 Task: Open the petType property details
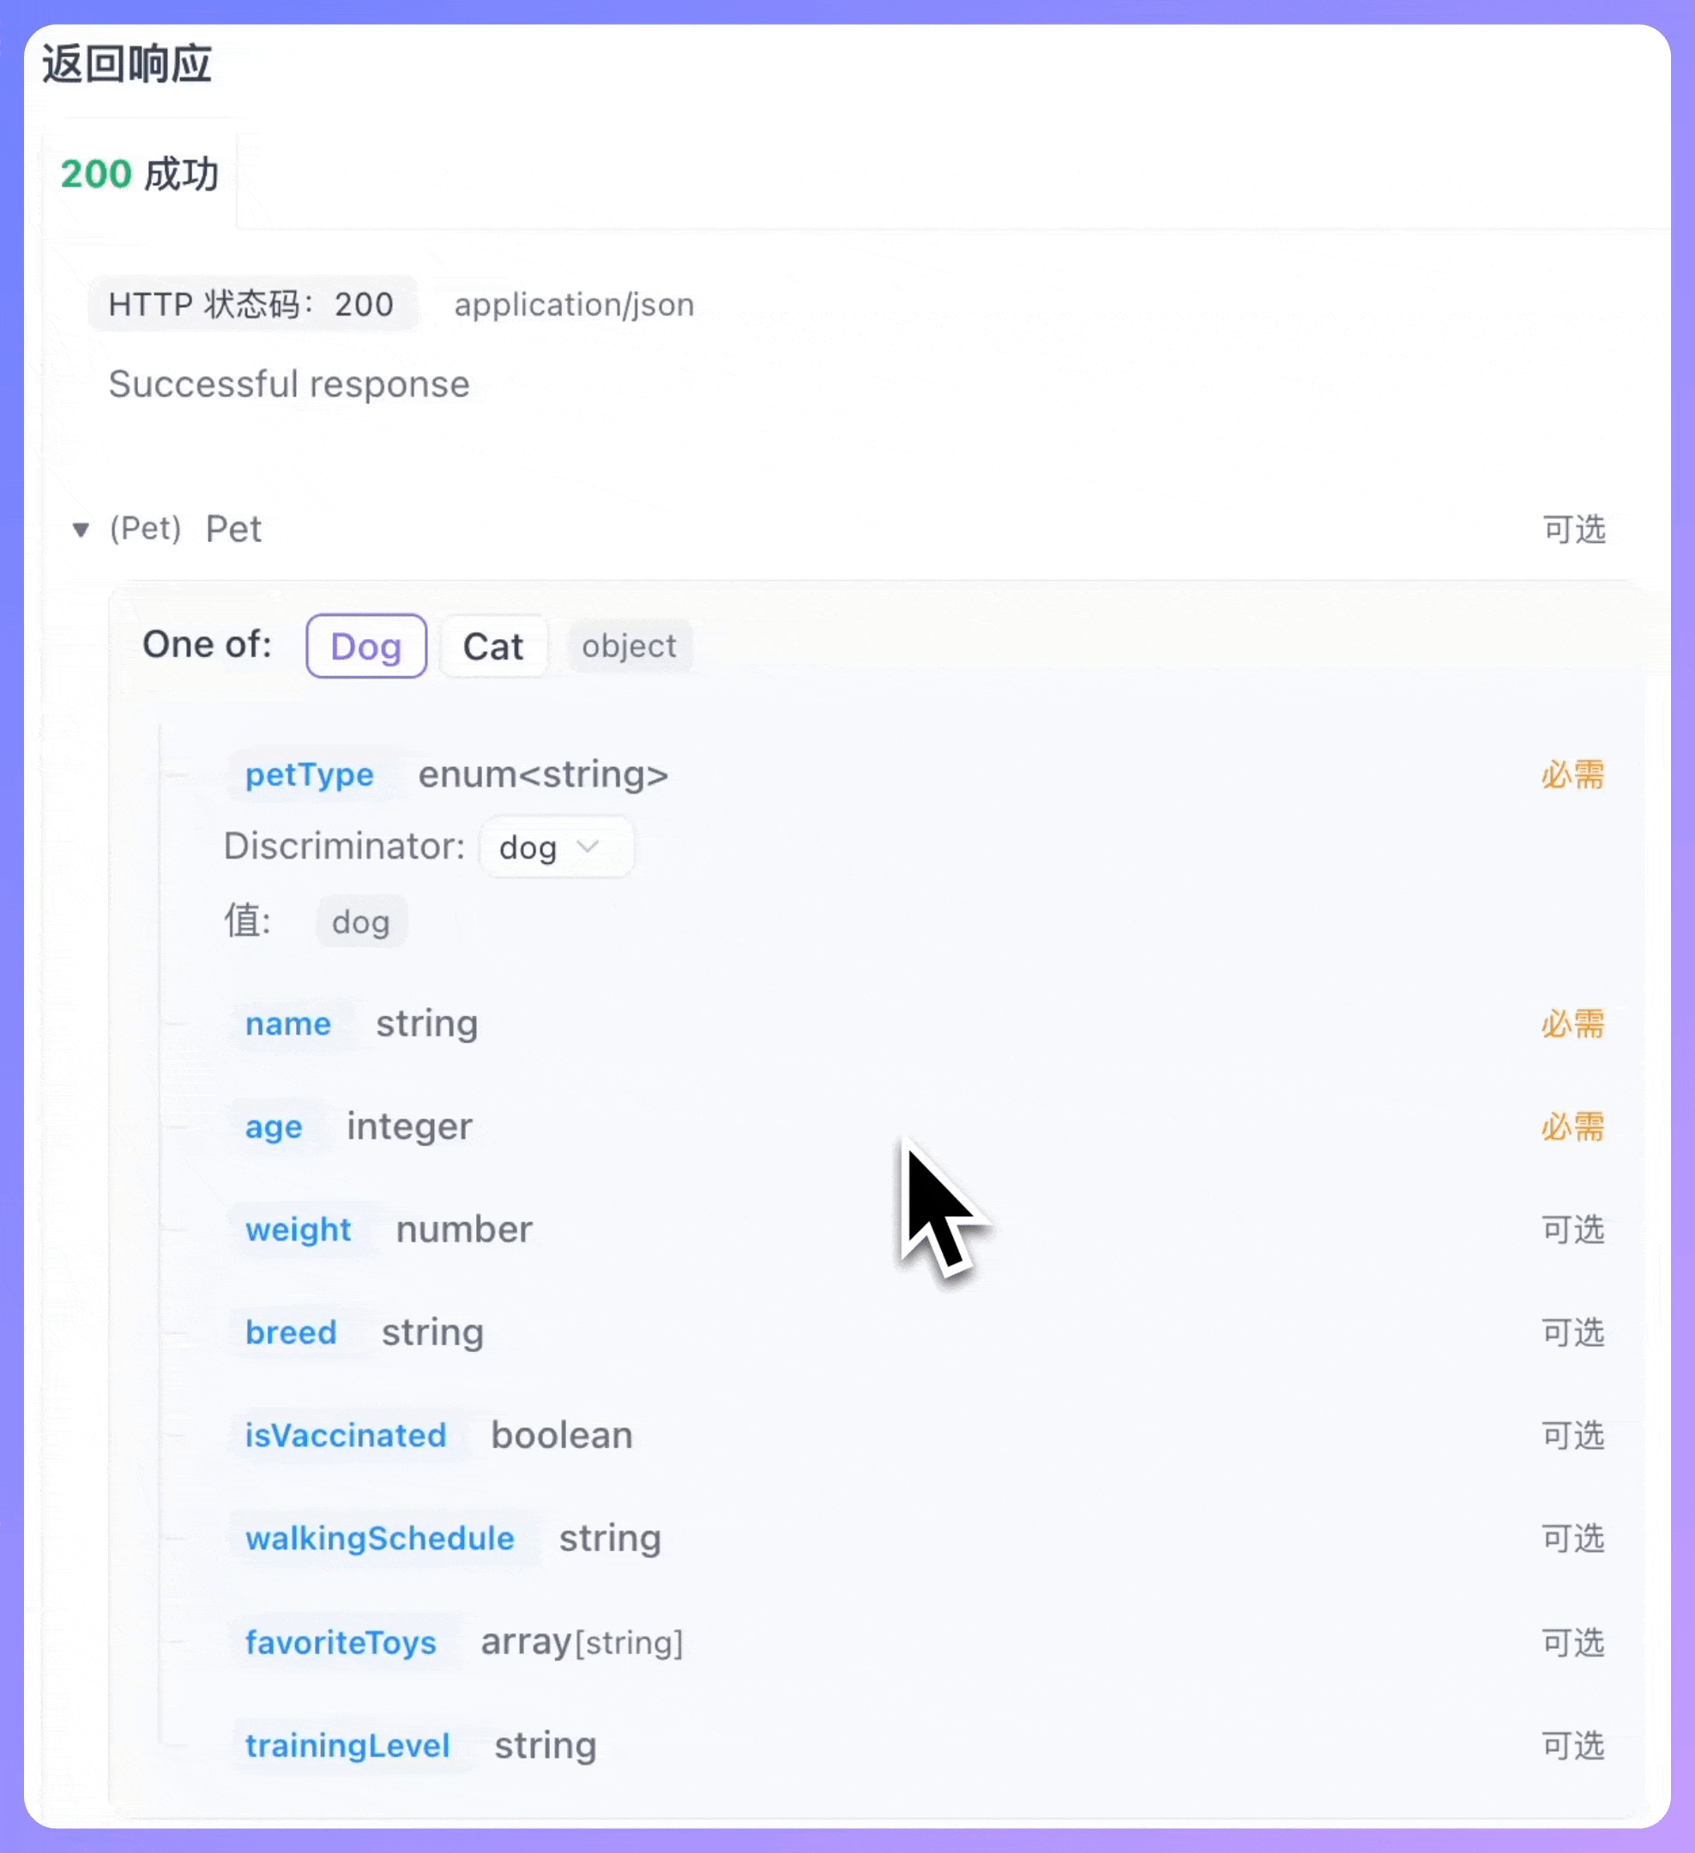pos(309,775)
